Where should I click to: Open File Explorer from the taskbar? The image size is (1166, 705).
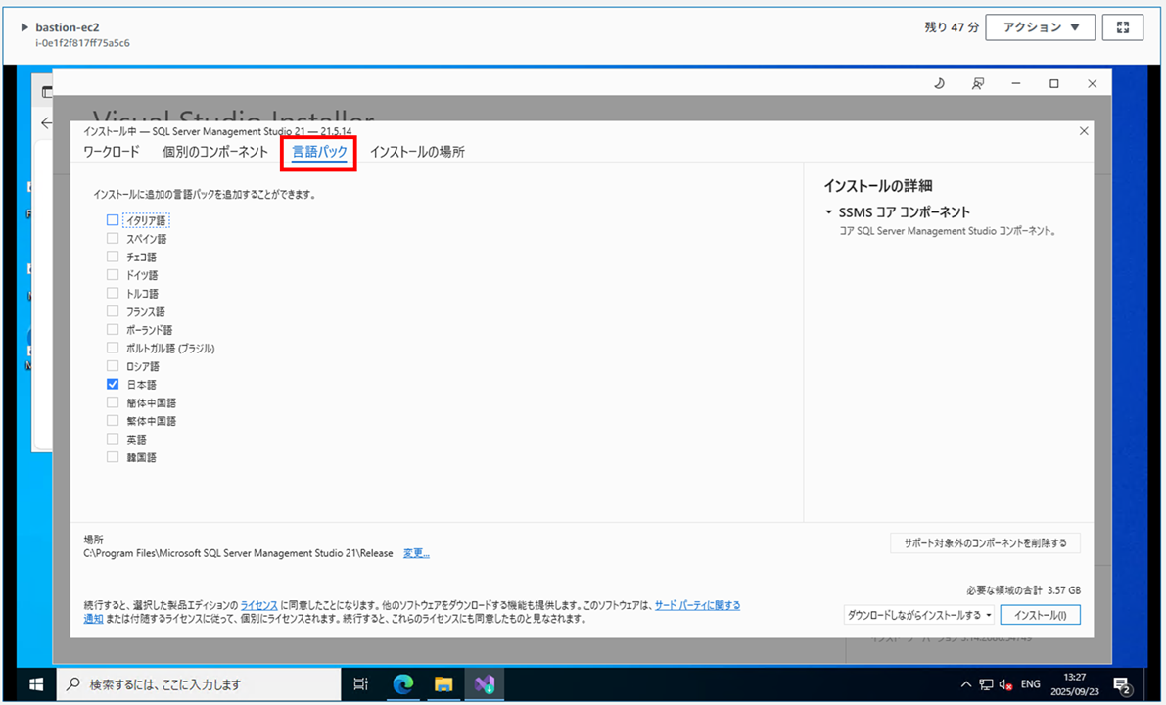point(443,684)
